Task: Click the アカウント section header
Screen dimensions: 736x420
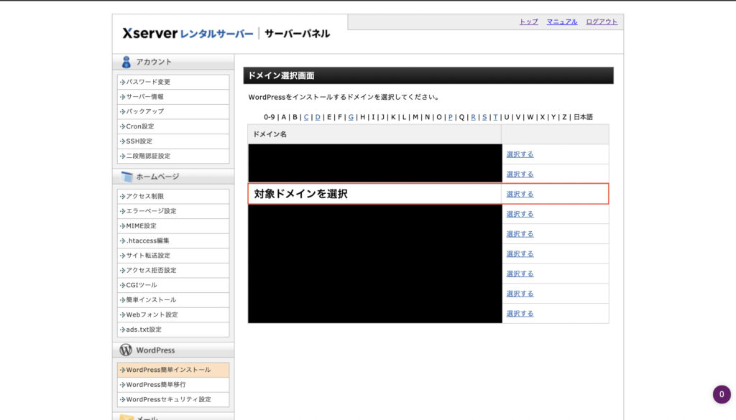Action: point(173,62)
